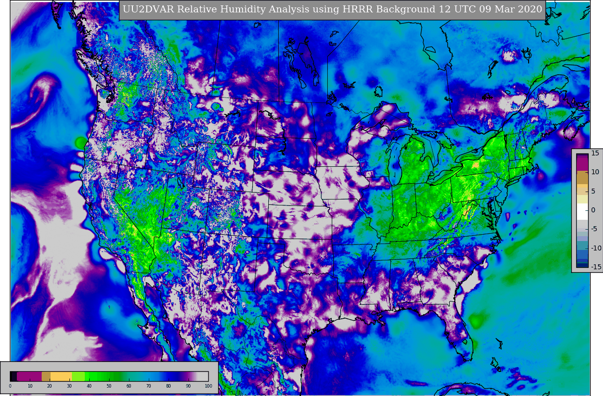The height and width of the screenshot is (396, 603).
Task: Click the pale yellow segment of right colorbar
Action: pos(582,199)
